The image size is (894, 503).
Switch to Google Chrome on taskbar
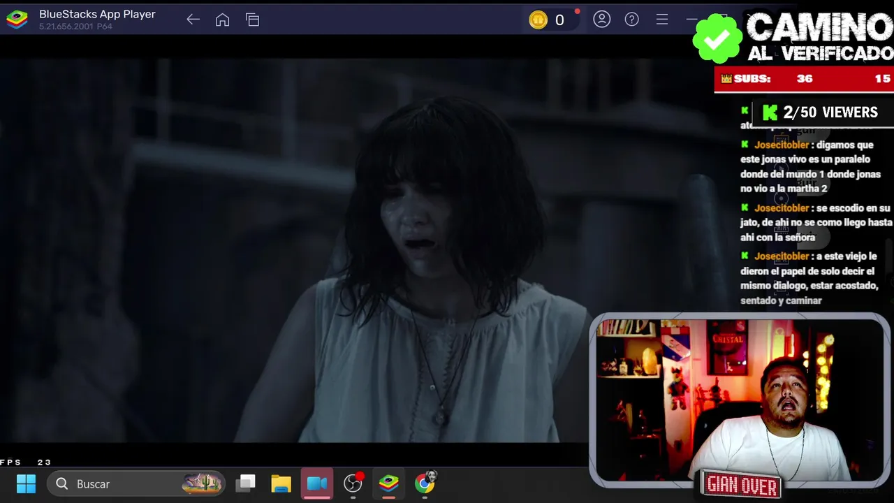(425, 482)
